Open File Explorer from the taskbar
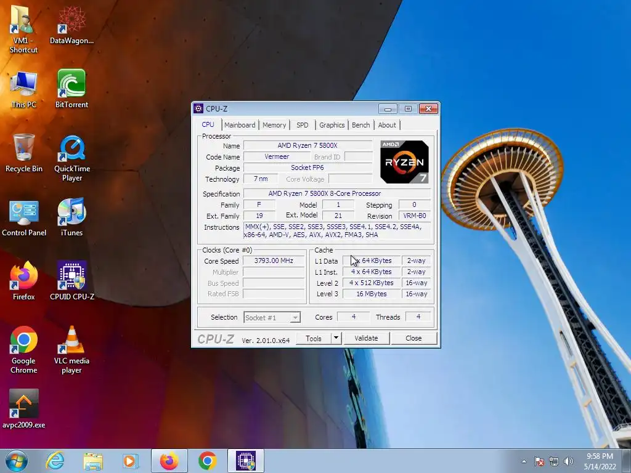This screenshot has height=473, width=631. 93,461
